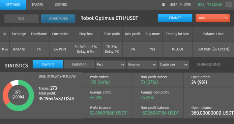Click the red segment of donut chart

[x=6, y=94]
